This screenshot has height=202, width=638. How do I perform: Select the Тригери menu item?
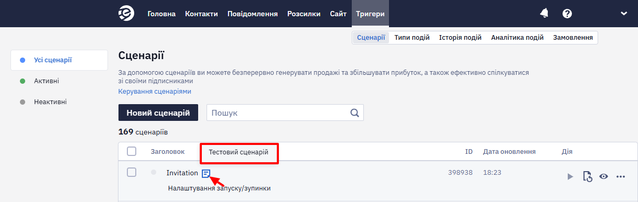click(x=371, y=14)
